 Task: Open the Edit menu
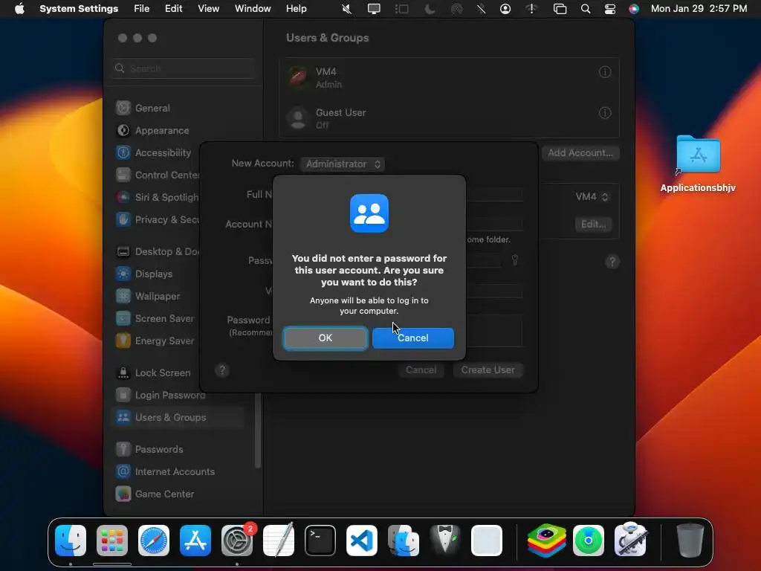[173, 9]
